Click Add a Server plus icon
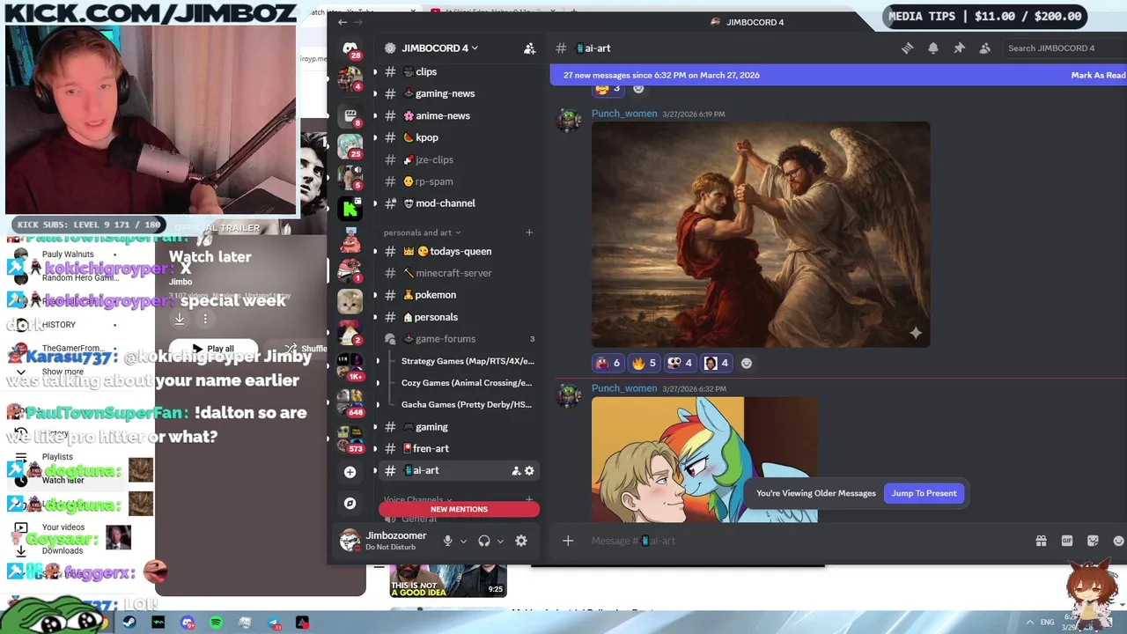The height and width of the screenshot is (634, 1127). [350, 472]
